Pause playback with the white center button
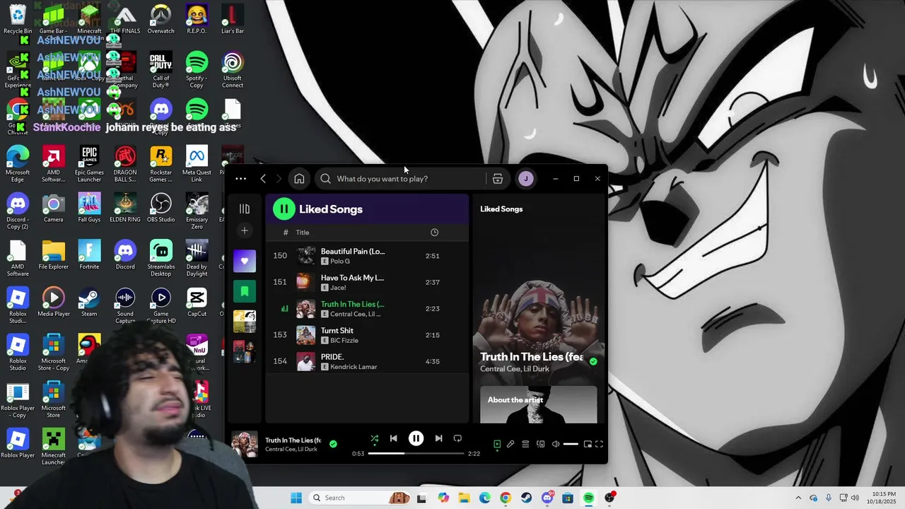 coord(416,439)
